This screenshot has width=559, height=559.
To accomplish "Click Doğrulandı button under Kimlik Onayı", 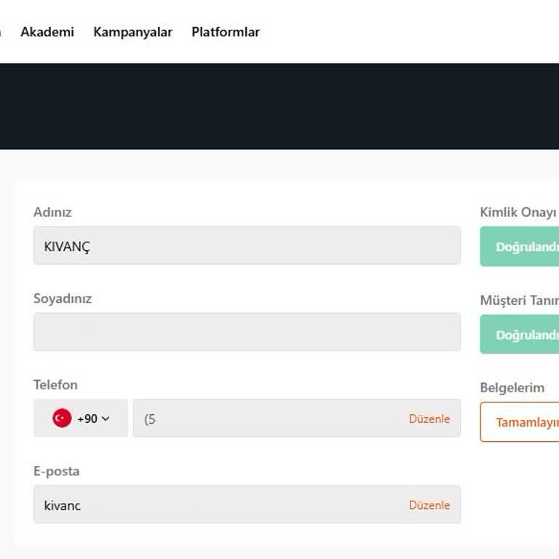I will pyautogui.click(x=520, y=246).
